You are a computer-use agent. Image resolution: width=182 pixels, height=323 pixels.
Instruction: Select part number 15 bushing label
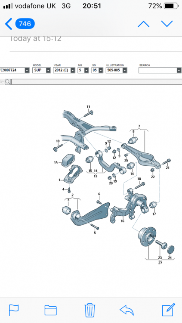click(x=90, y=171)
